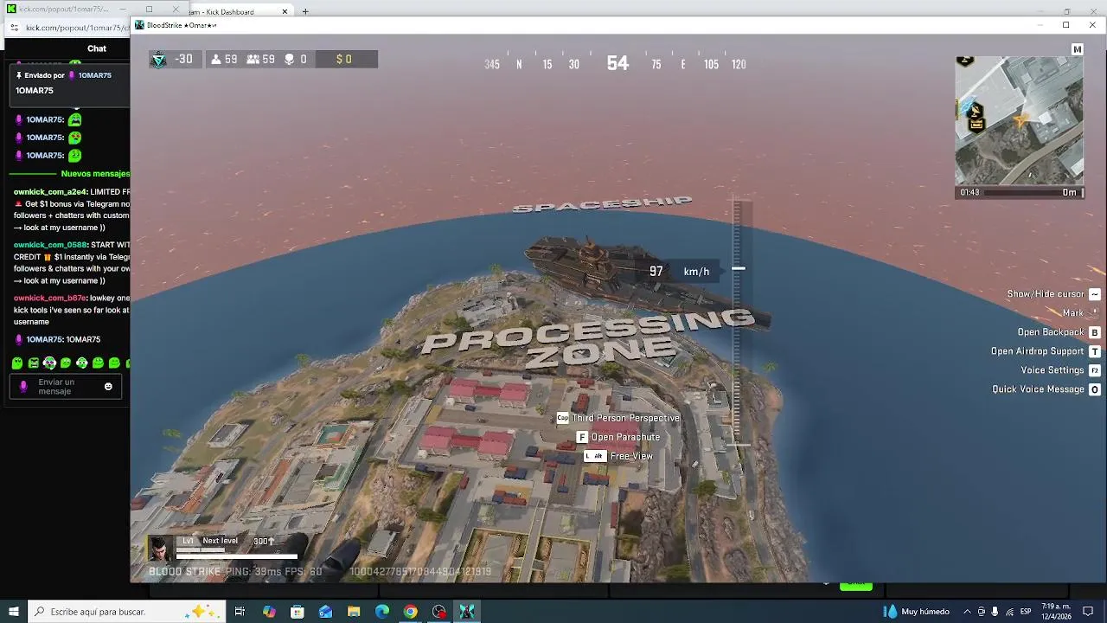Select second green emote in quick row

point(33,363)
